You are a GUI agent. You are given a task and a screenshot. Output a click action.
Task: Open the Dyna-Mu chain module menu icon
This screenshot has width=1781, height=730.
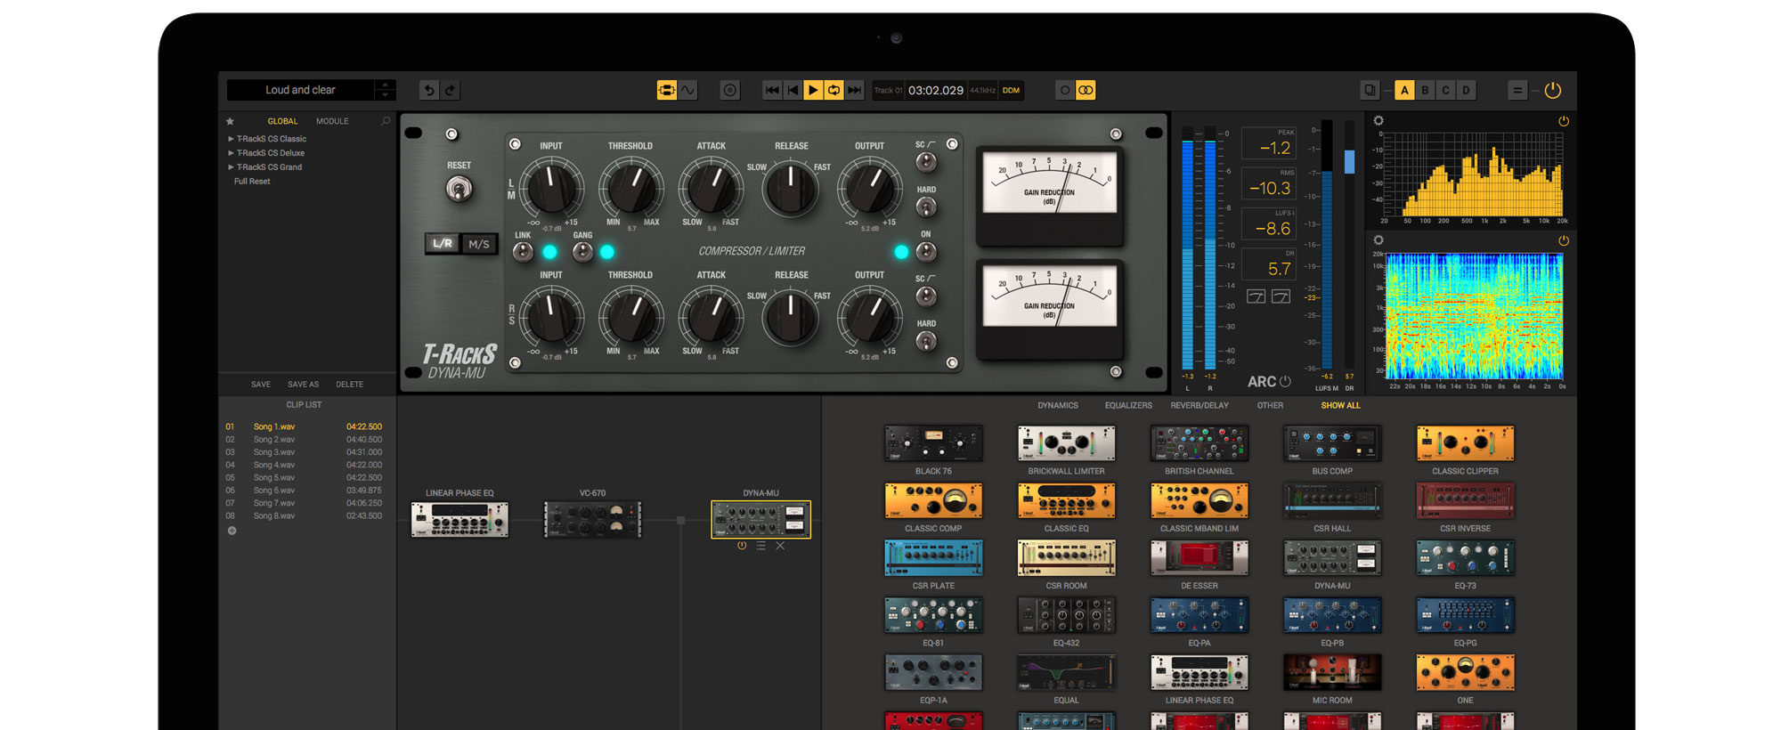[760, 546]
